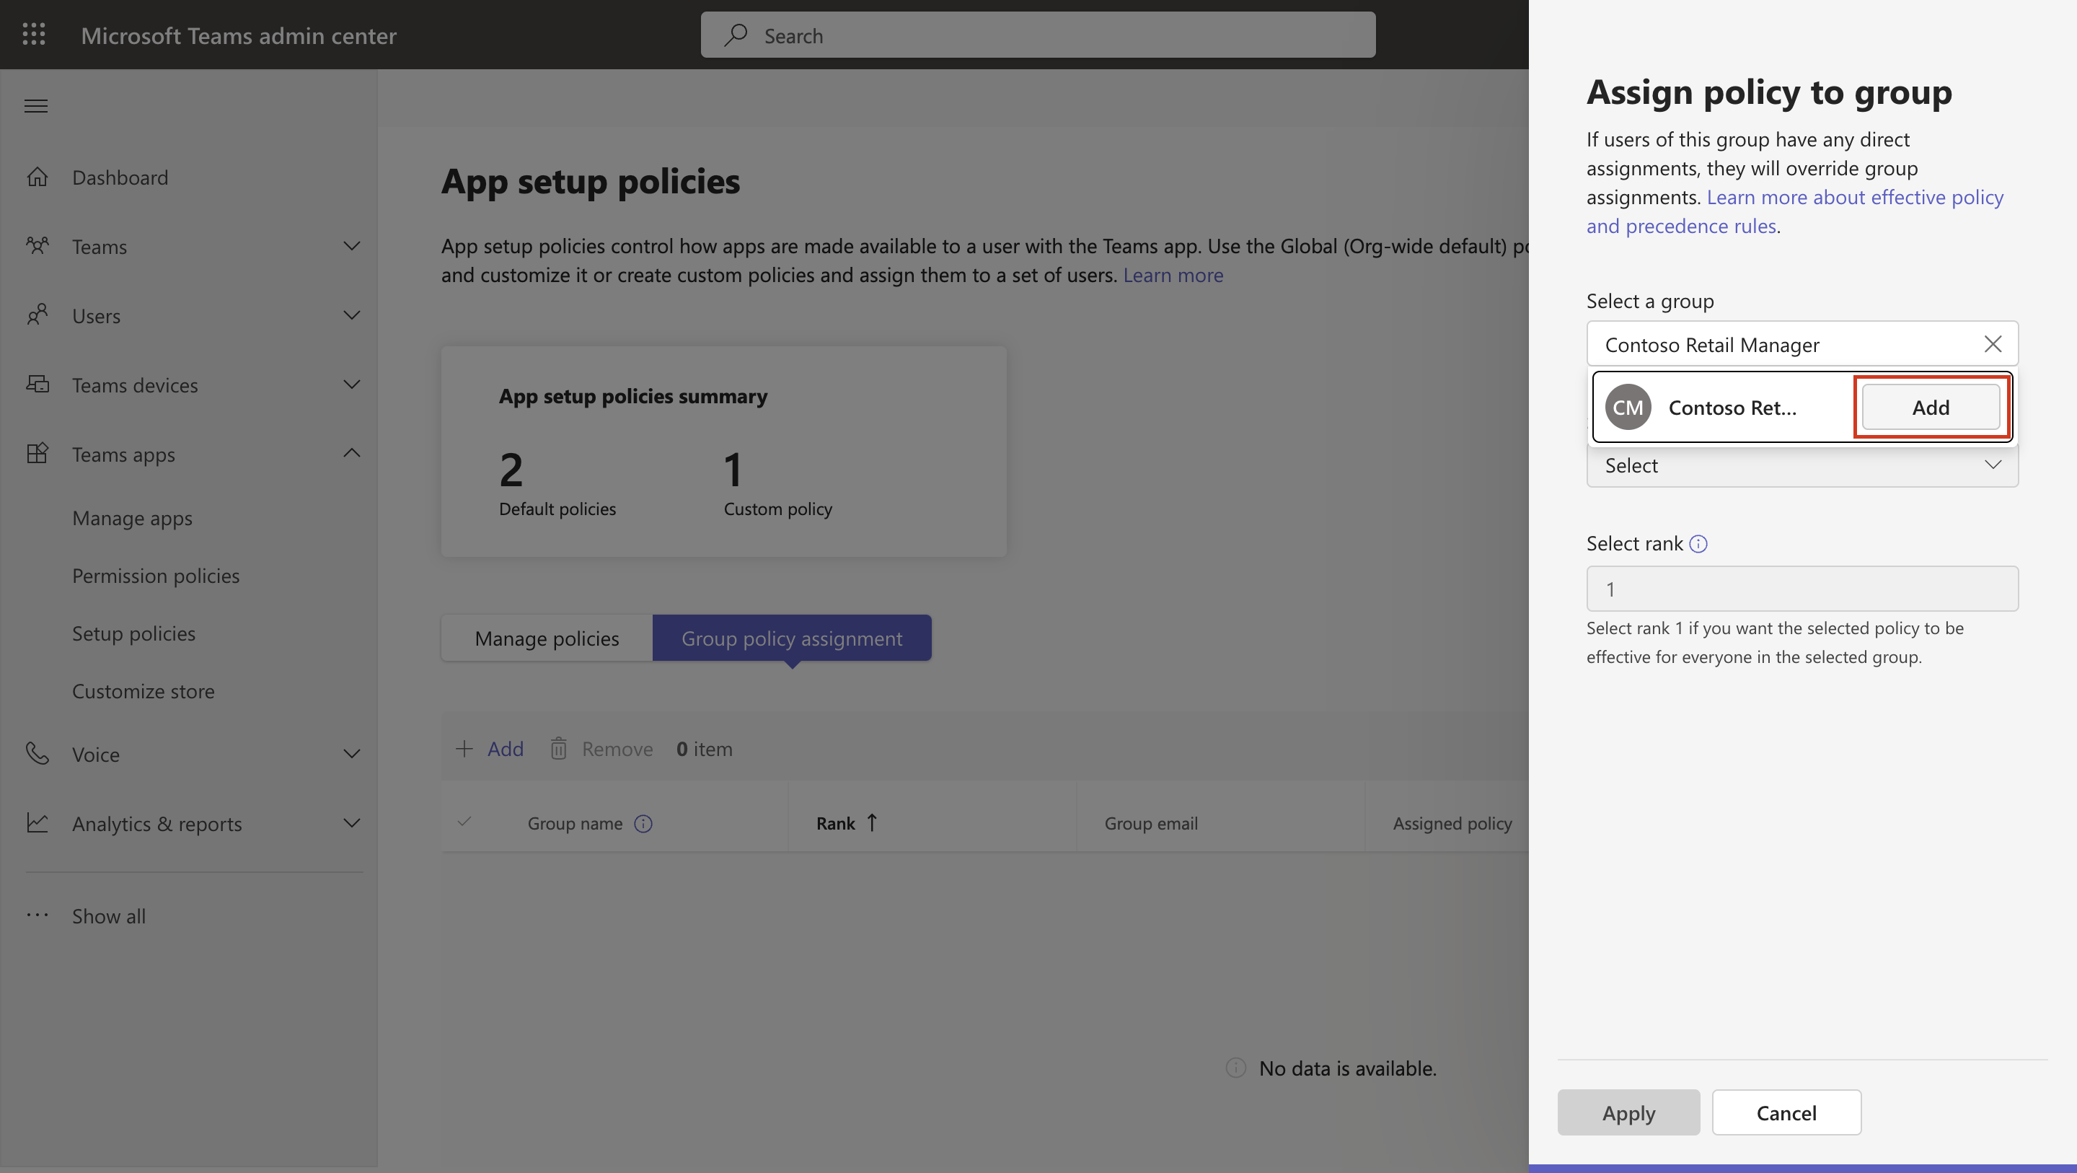Viewport: 2077px width, 1173px height.
Task: Click the Add text in group toolbar
Action: (x=506, y=749)
